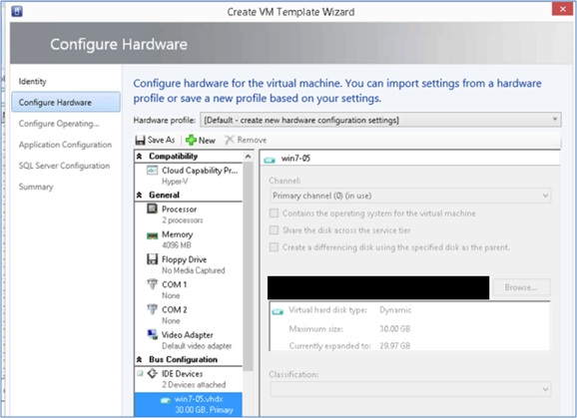Image resolution: width=577 pixels, height=418 pixels.
Task: Select the Floppy Drive icon
Action: [152, 259]
